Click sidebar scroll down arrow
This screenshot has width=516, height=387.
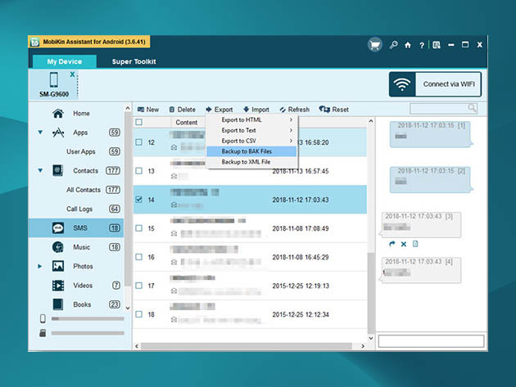click(x=128, y=308)
